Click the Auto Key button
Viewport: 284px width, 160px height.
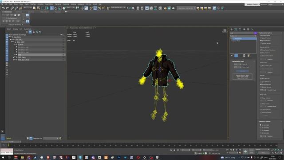pos(252,150)
